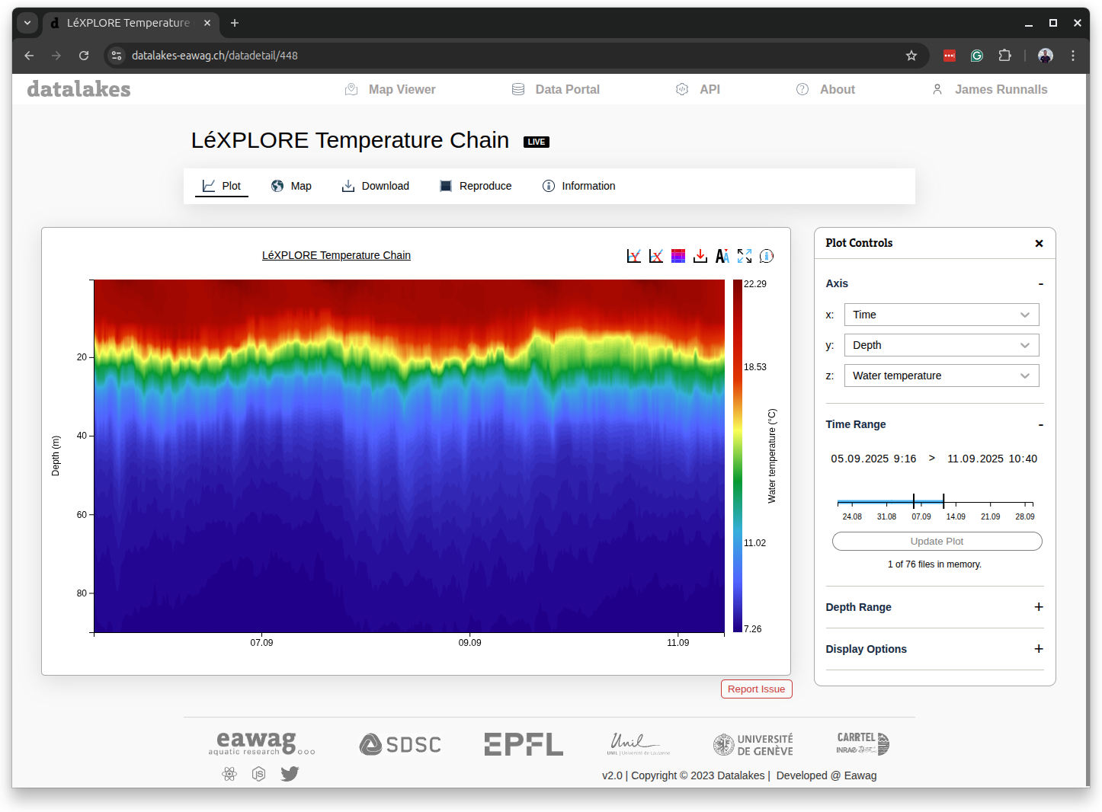
Task: Open Map Viewer in top navigation
Action: pyautogui.click(x=390, y=89)
